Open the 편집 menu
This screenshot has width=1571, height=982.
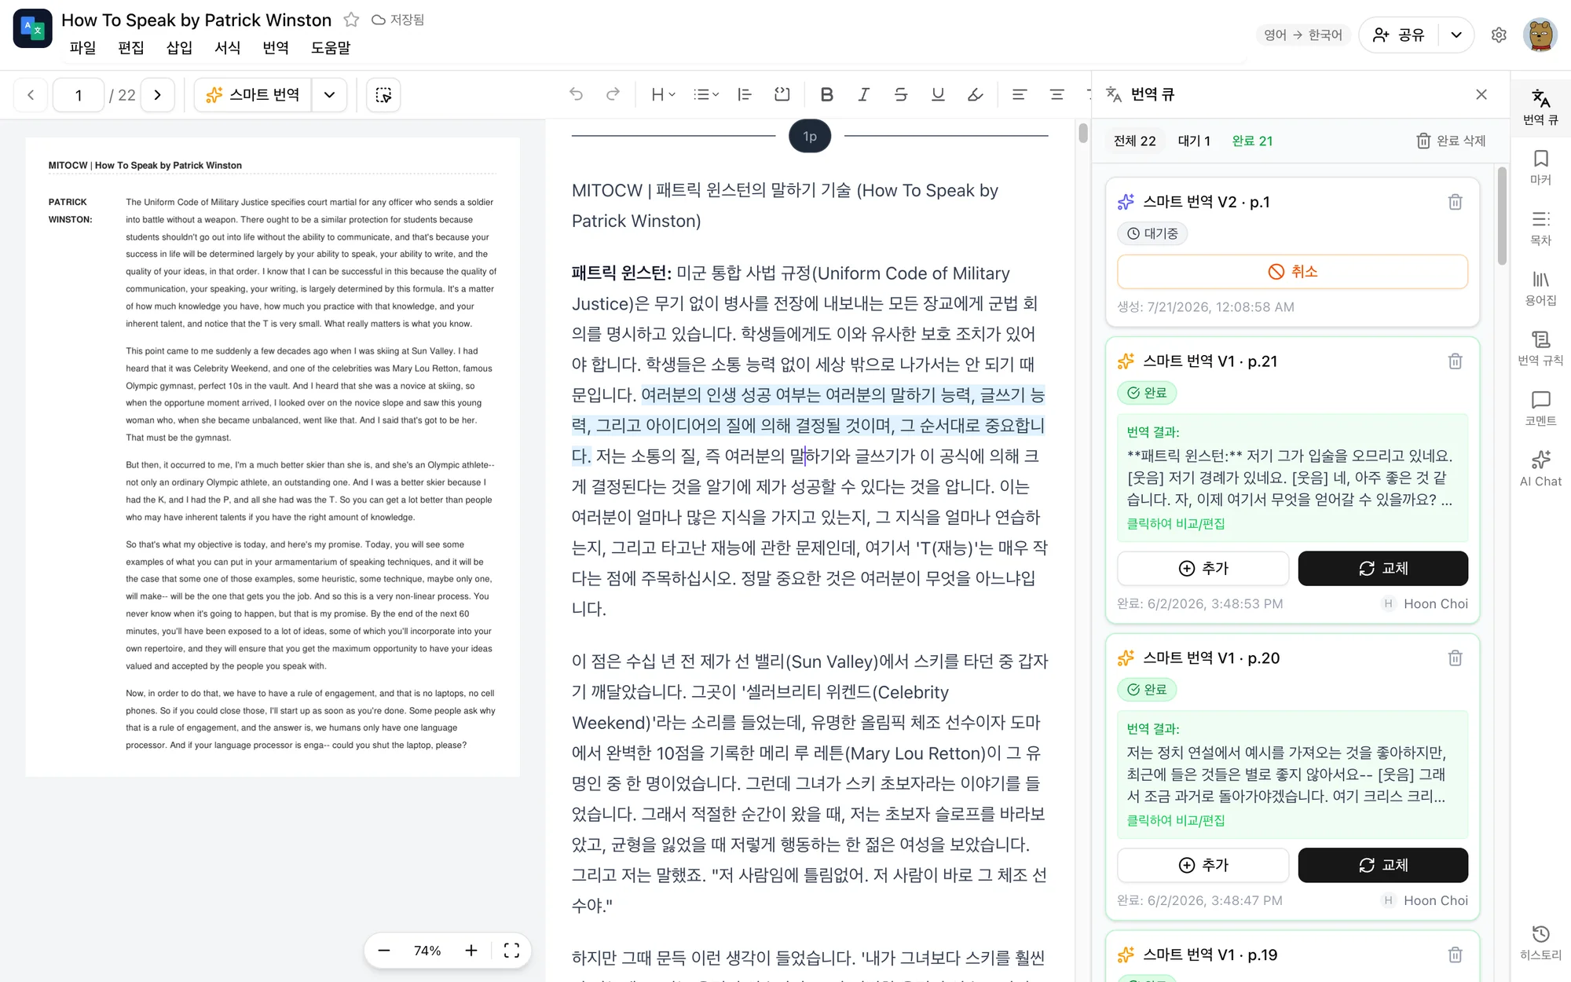(131, 48)
